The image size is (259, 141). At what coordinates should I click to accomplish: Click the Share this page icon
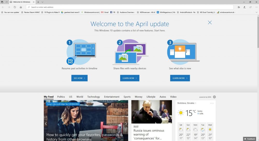tap(250, 7)
